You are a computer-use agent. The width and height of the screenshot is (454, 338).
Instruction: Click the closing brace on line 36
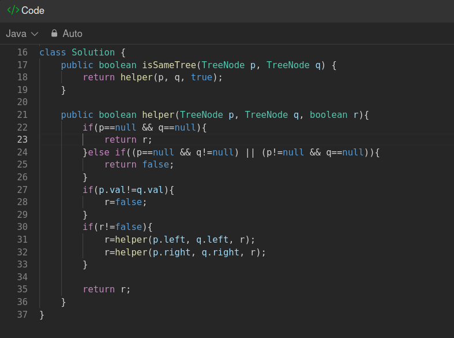63,302
